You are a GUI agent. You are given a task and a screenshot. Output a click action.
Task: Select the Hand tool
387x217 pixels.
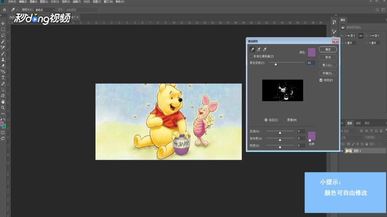3,102
